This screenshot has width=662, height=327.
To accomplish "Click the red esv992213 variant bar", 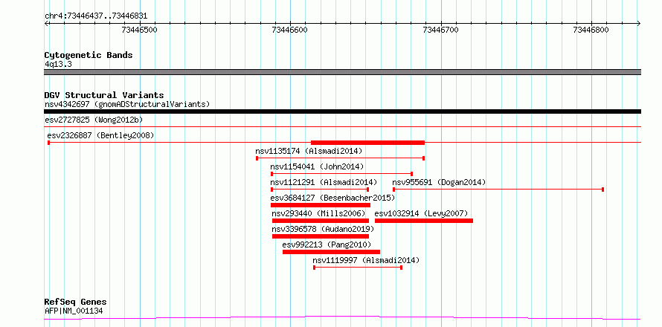I will click(332, 252).
